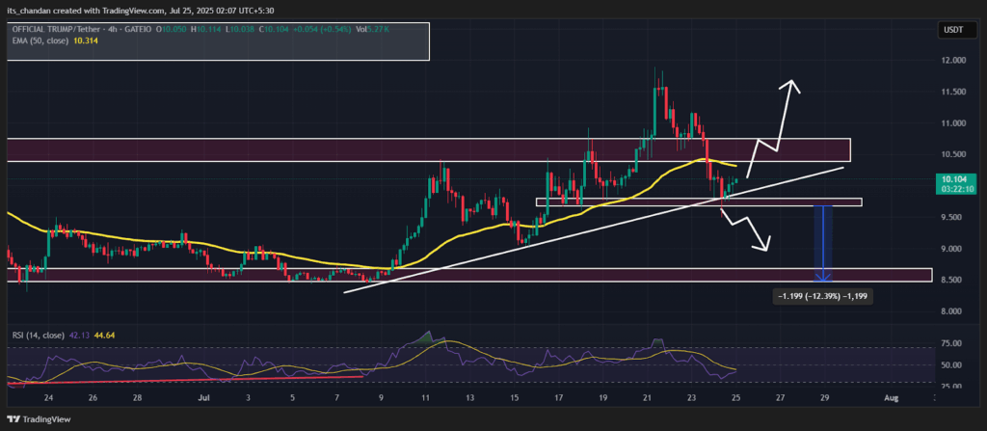
Task: Click date label 24 on time axis
Action: pyautogui.click(x=48, y=398)
